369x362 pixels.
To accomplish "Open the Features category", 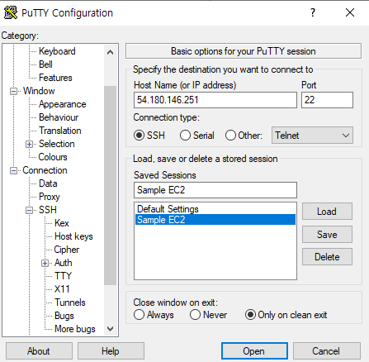I will click(55, 78).
